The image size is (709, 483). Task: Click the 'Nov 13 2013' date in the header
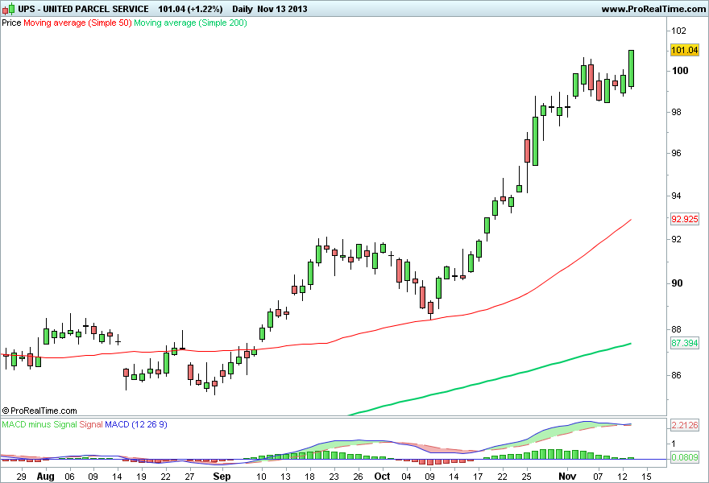coord(282,9)
